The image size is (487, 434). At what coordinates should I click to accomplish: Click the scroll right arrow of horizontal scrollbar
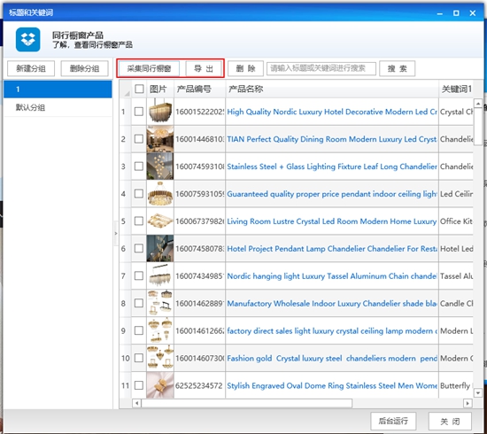tap(468, 403)
